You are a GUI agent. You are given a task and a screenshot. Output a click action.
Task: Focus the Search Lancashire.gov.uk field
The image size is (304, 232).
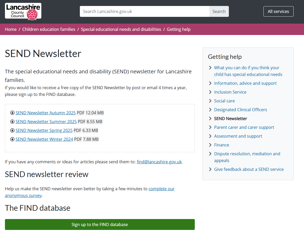coord(144,11)
